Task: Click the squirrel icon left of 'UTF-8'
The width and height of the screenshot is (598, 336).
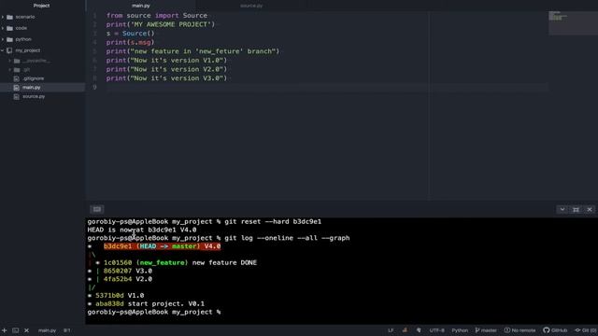Action: click(x=419, y=330)
